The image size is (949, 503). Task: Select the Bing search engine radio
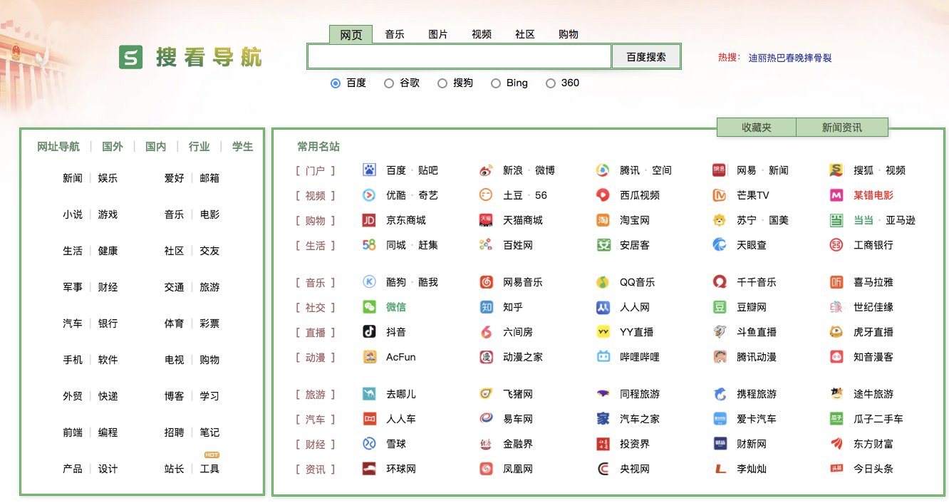click(x=496, y=83)
